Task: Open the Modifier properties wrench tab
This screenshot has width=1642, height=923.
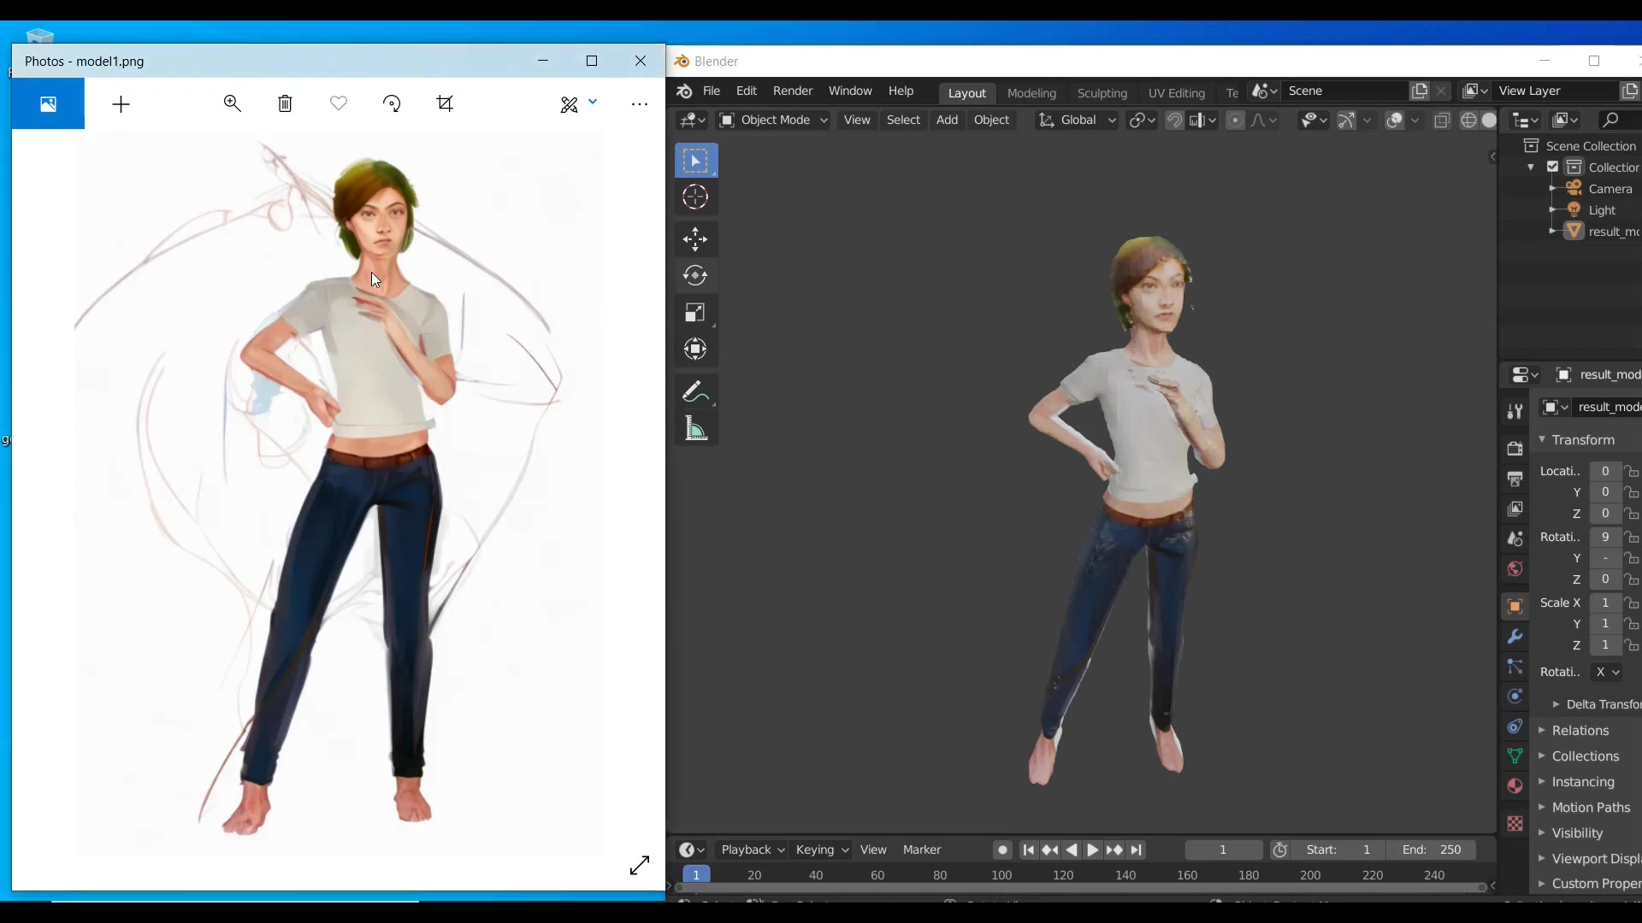Action: tap(1515, 637)
